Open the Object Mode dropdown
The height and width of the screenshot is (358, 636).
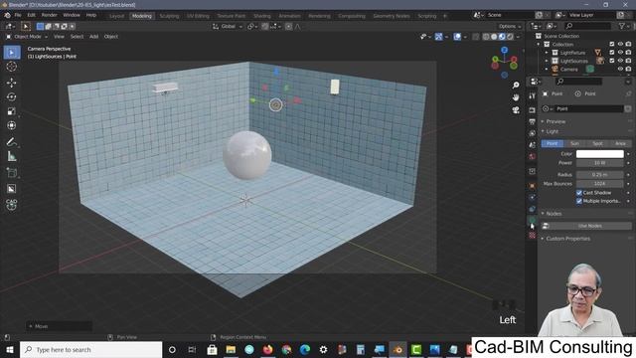point(27,37)
